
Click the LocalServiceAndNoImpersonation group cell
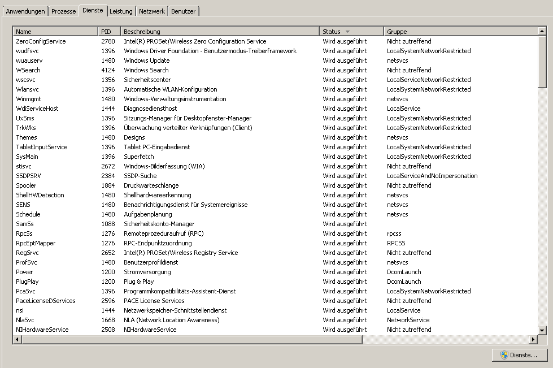(432, 176)
